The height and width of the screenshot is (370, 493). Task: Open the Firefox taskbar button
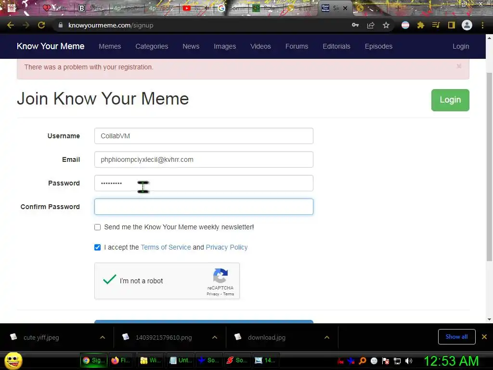click(121, 360)
